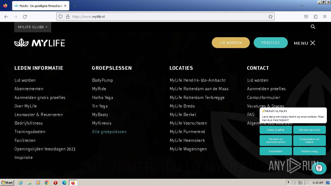The width and height of the screenshot is (331, 186).
Task: Click the LID WORDEN yellow button
Action: point(231,43)
